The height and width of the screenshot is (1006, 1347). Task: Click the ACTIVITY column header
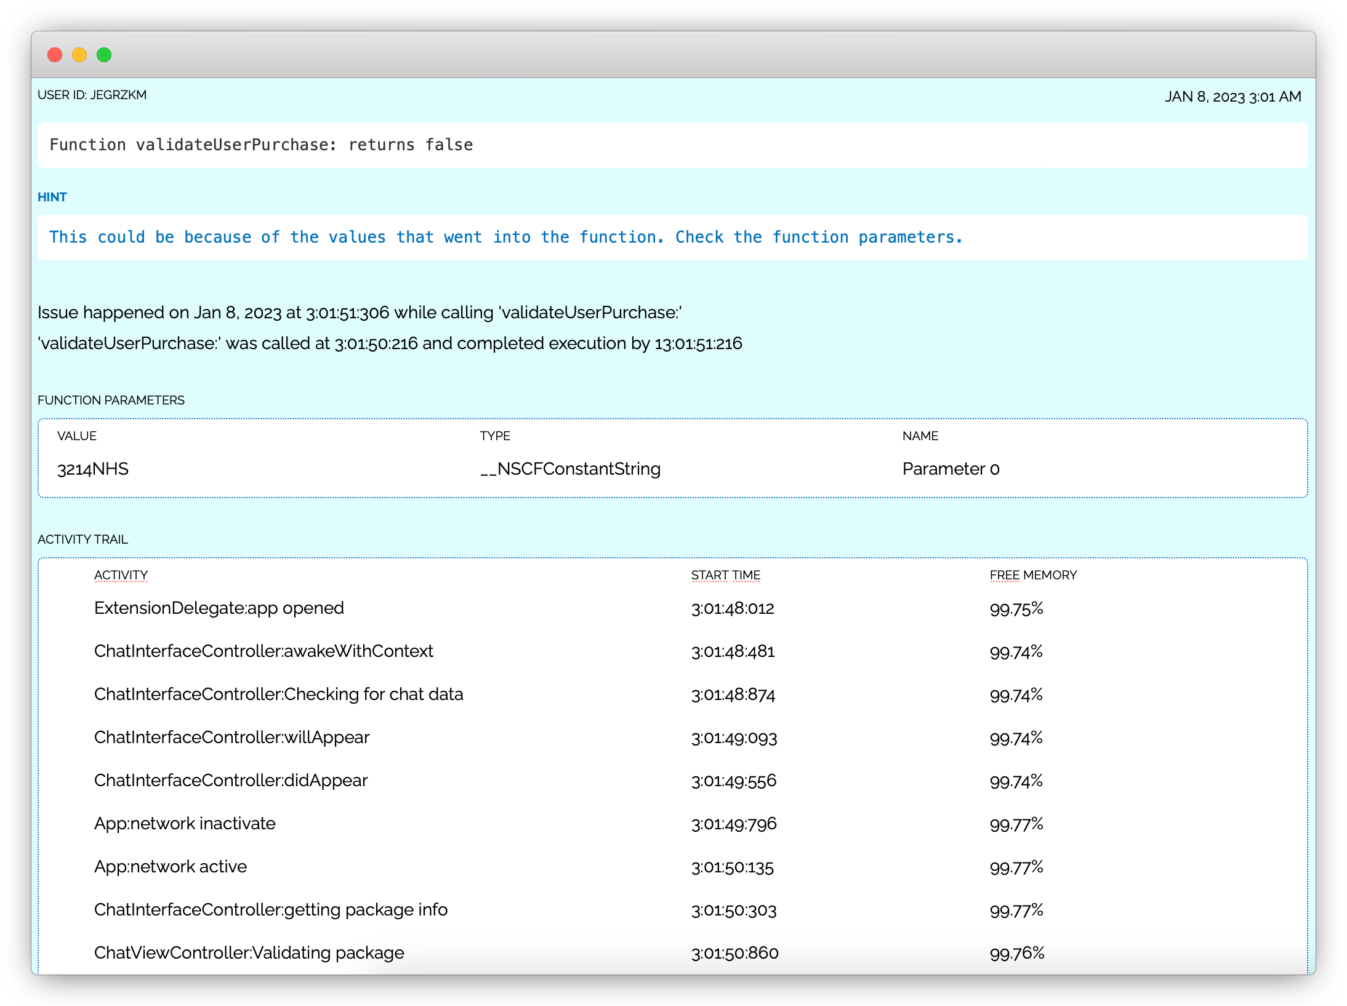pyautogui.click(x=121, y=575)
